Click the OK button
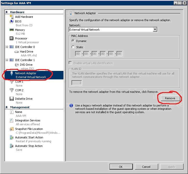 121,167
